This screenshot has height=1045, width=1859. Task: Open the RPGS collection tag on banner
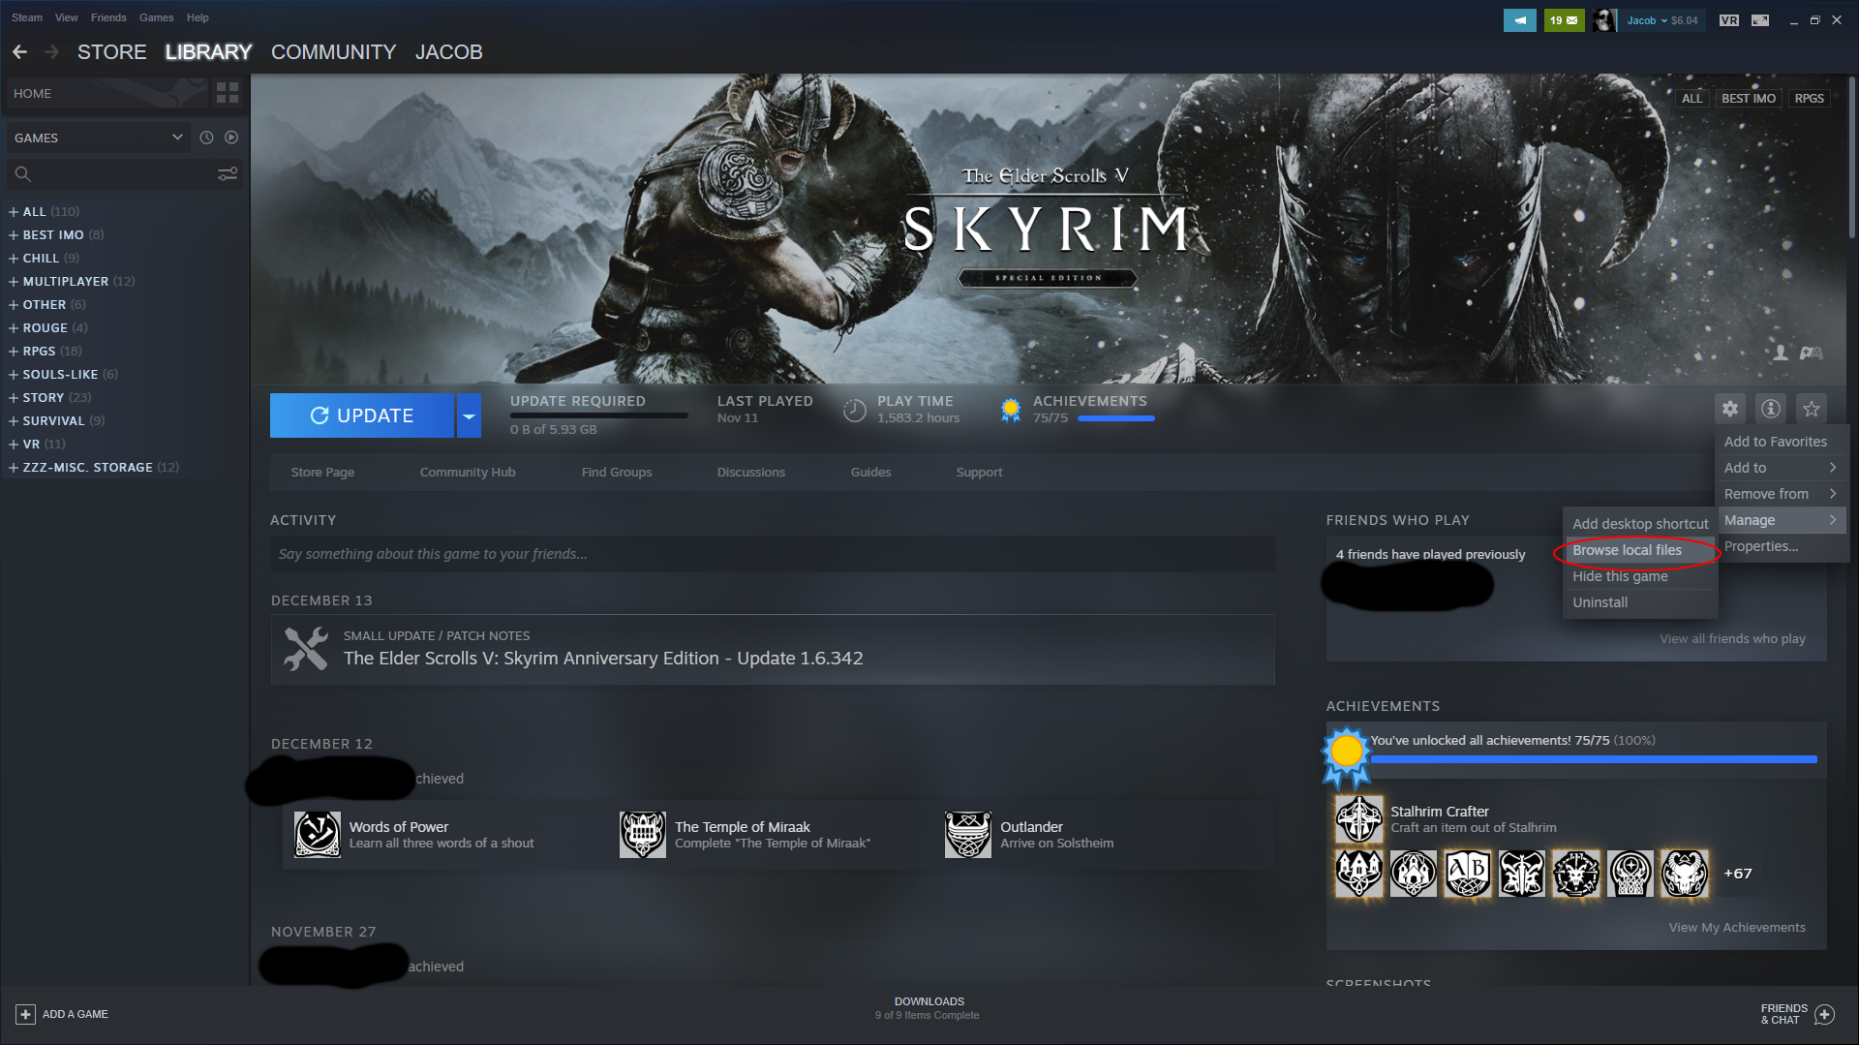pos(1809,99)
